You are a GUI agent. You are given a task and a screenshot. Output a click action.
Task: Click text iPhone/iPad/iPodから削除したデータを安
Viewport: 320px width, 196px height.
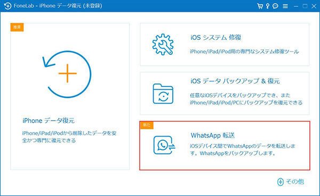click(x=69, y=133)
